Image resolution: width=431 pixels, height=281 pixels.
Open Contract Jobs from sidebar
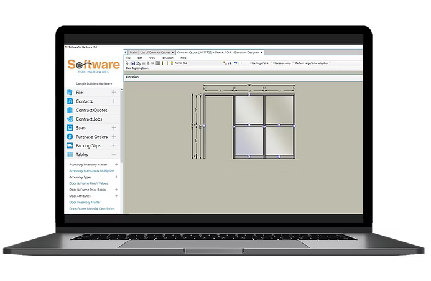(x=89, y=119)
